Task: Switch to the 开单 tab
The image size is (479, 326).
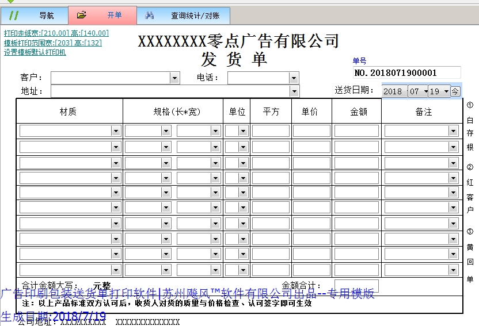Action: pos(114,16)
